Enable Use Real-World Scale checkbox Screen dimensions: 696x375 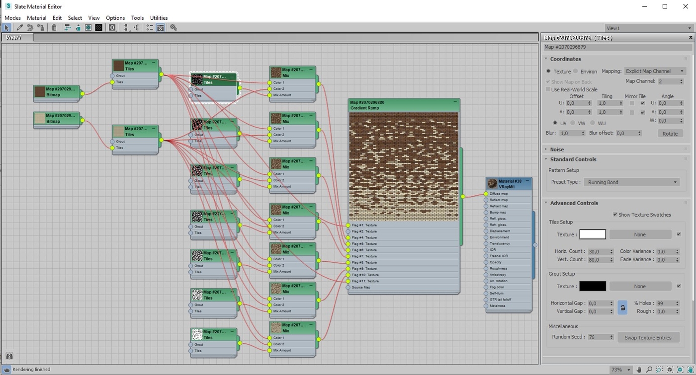tap(548, 89)
